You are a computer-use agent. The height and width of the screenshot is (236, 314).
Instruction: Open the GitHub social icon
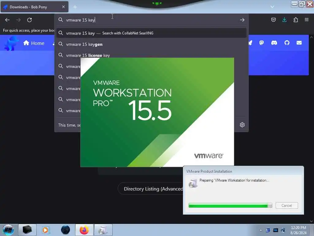point(287,43)
